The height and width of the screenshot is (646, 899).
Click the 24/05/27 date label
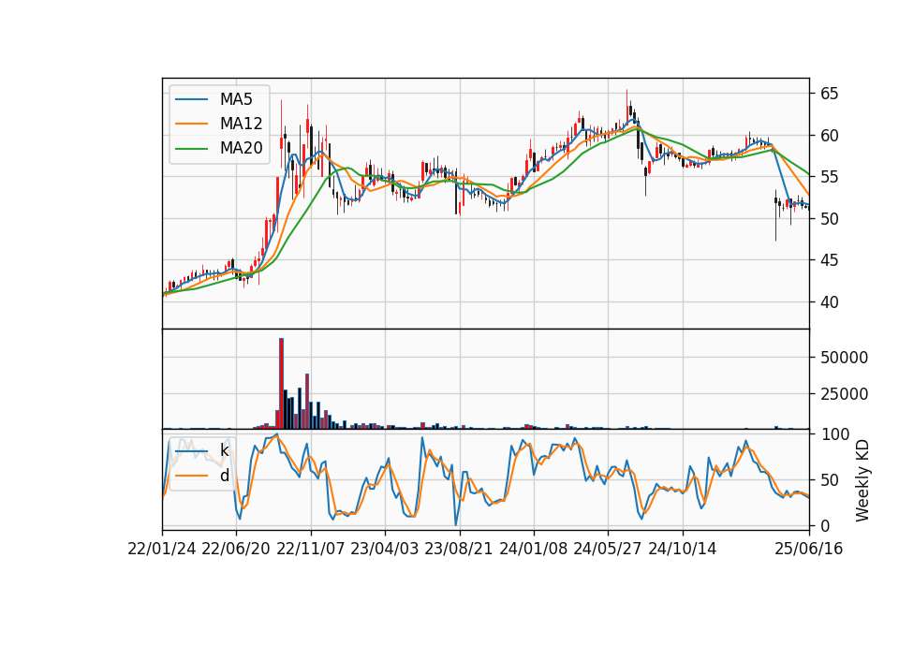pos(608,550)
